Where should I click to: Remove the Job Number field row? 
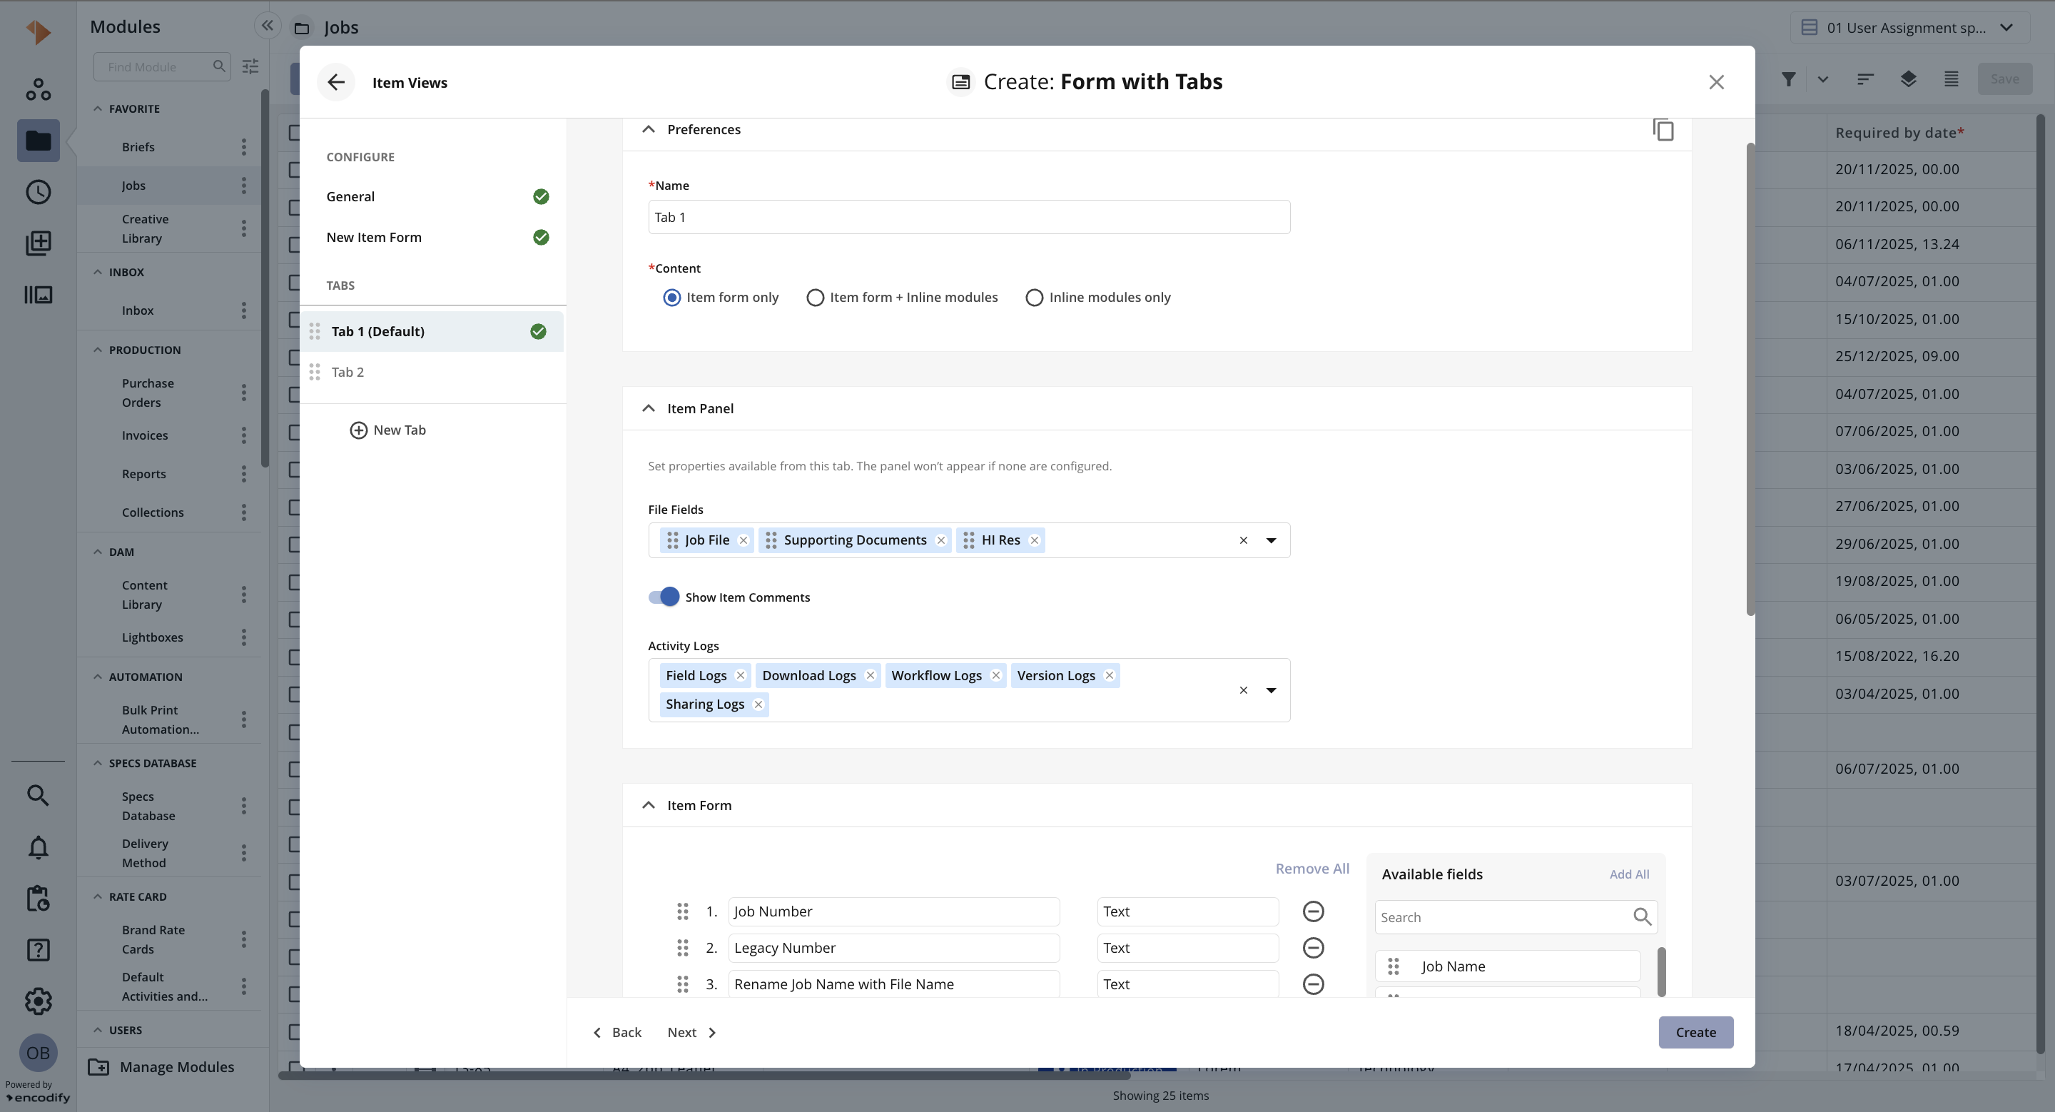click(x=1313, y=911)
